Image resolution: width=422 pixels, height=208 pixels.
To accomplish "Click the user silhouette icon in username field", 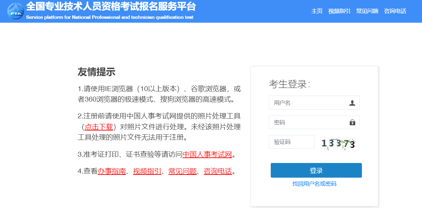I will point(352,103).
